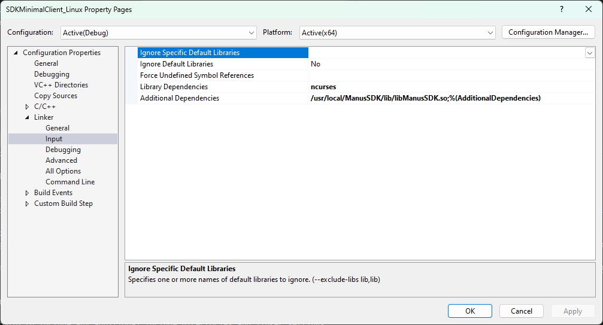Expand the C/C++ tree node
603x325 pixels.
(28, 107)
